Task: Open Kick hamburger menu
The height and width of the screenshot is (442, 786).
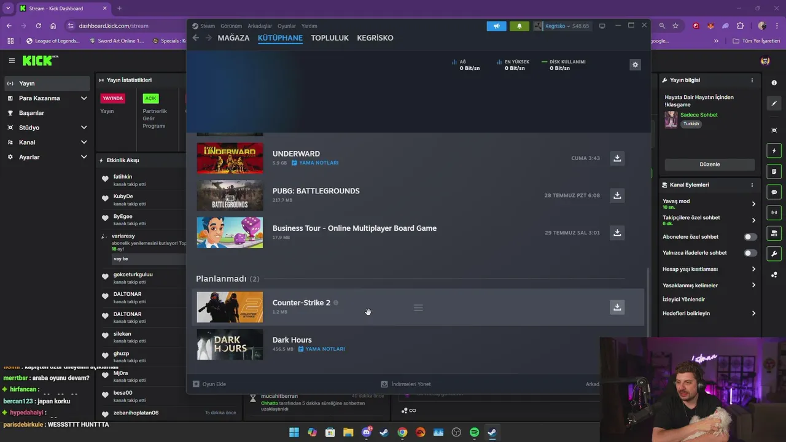Action: pyautogui.click(x=11, y=61)
